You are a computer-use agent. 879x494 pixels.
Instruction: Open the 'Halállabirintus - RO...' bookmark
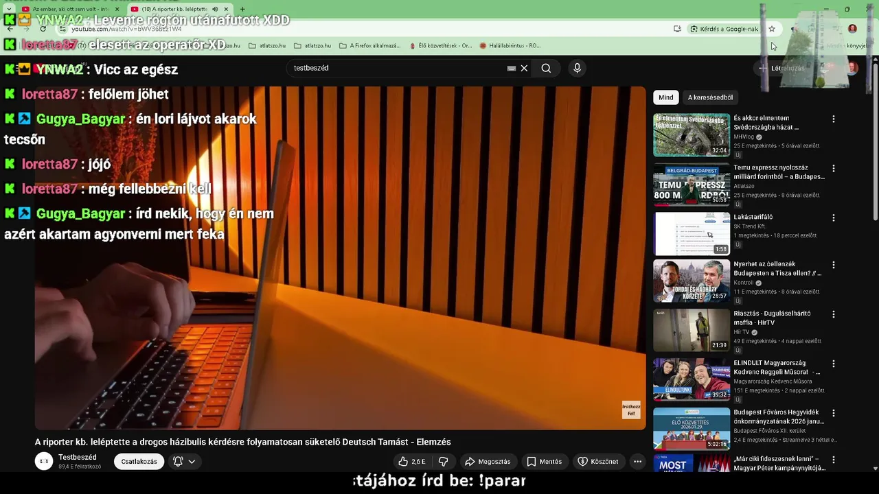[510, 45]
